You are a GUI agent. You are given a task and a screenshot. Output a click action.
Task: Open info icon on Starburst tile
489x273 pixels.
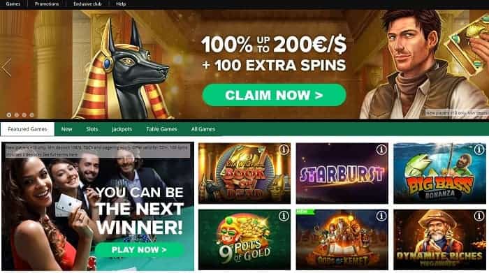click(381, 150)
